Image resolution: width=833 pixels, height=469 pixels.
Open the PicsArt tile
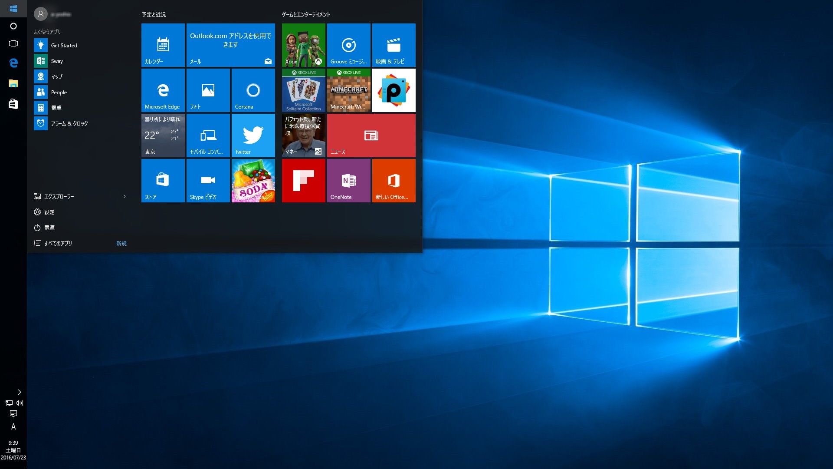[394, 90]
